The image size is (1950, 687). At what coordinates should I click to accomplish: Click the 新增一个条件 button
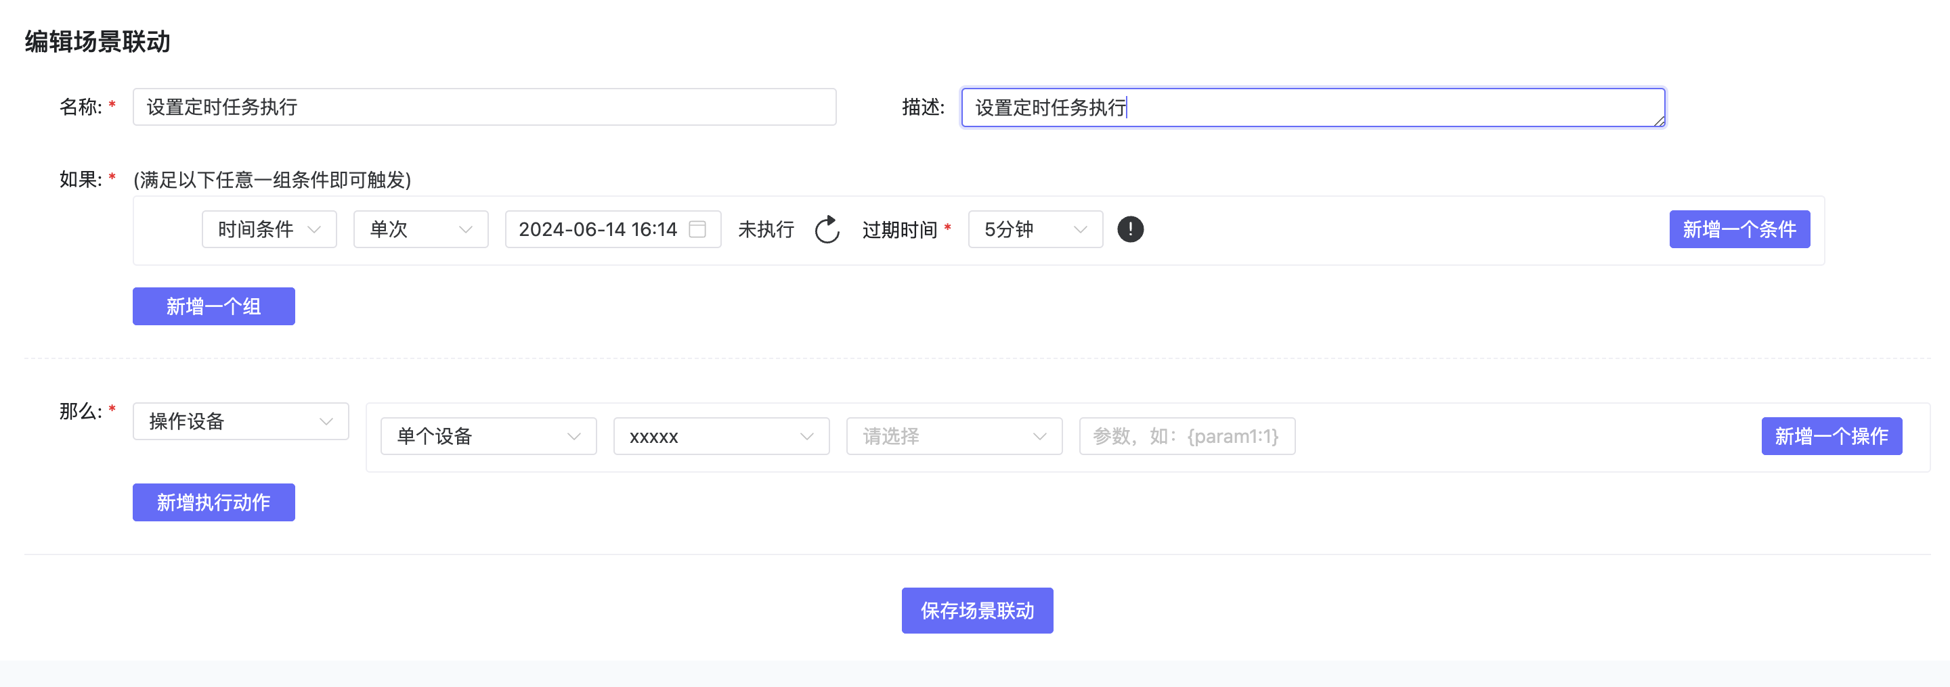click(x=1739, y=229)
